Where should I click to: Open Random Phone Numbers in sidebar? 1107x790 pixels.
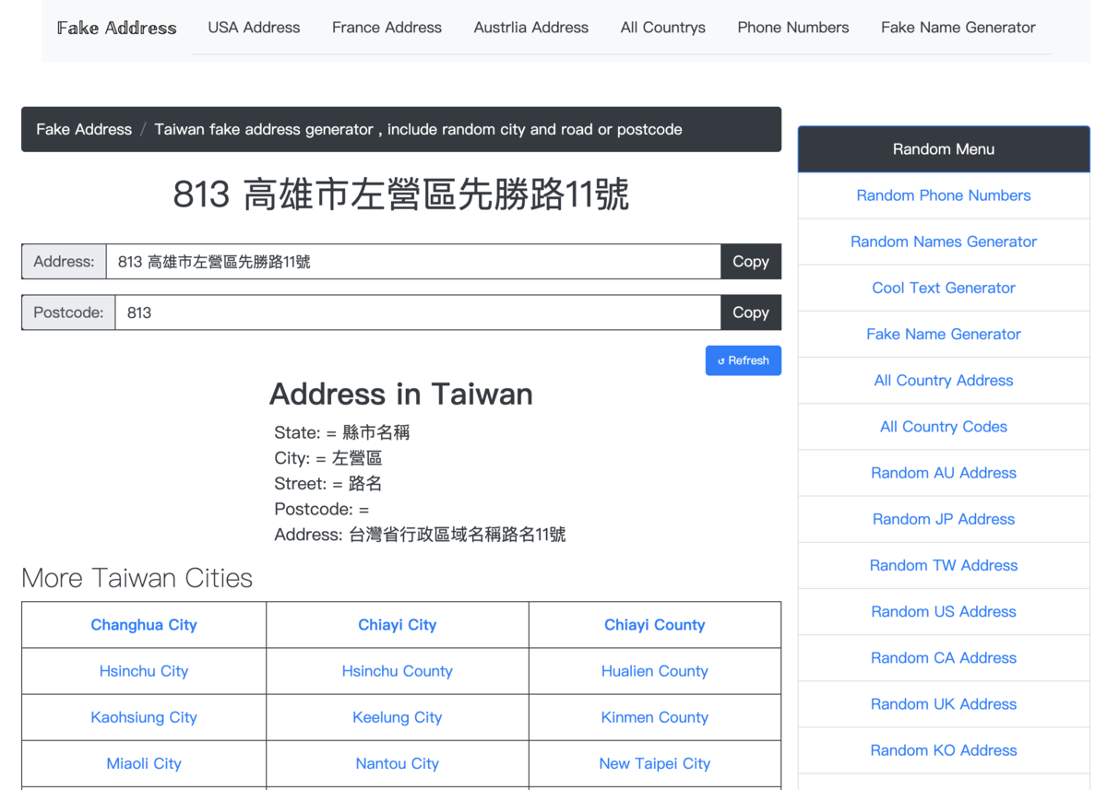click(944, 195)
